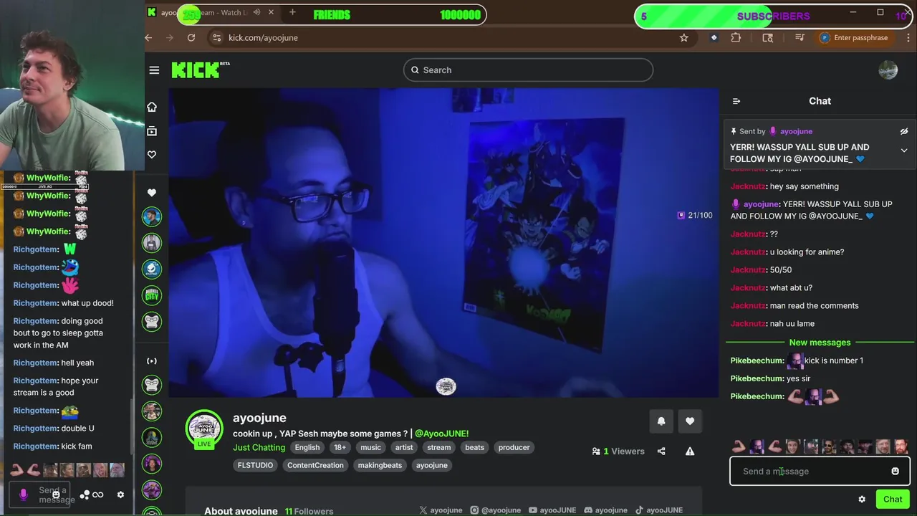Open chat settings gear
The width and height of the screenshot is (917, 516).
coord(862,500)
